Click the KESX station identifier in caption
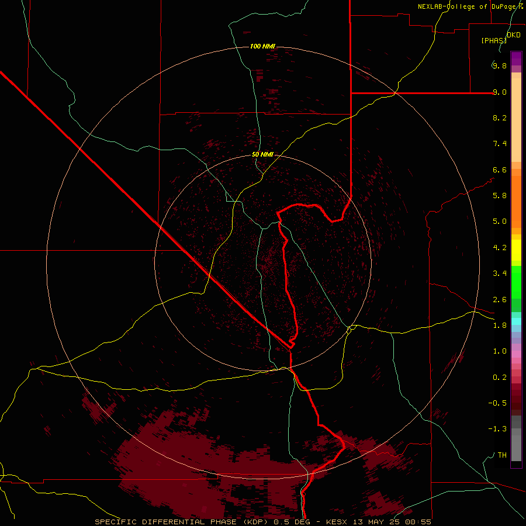526x526 pixels. (x=337, y=522)
